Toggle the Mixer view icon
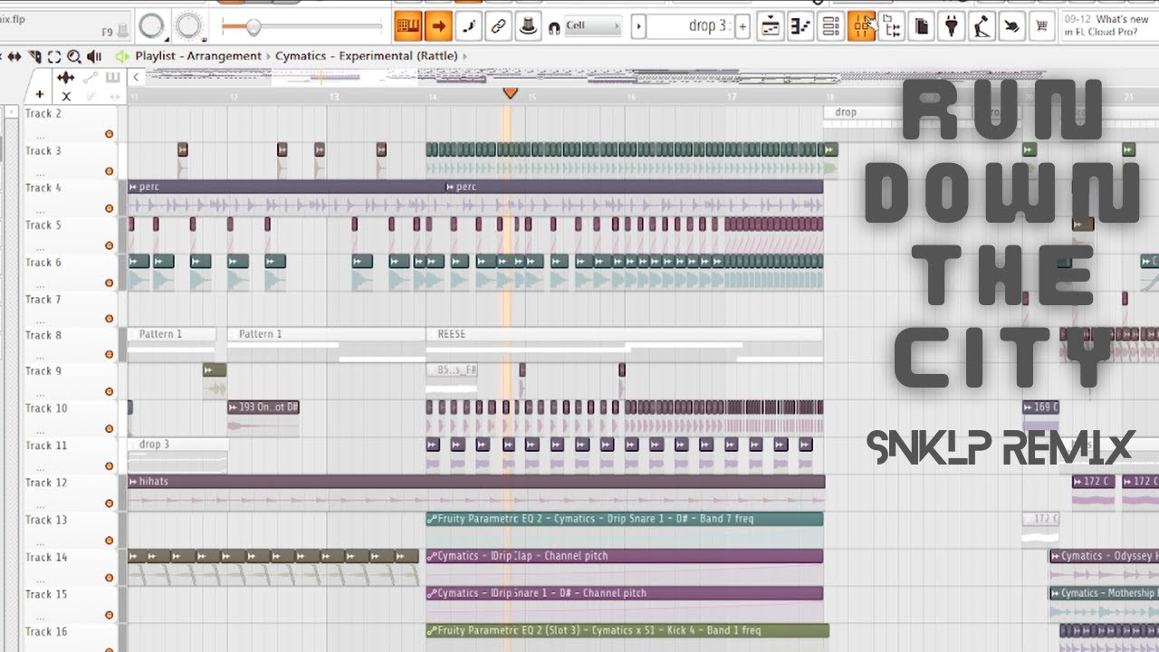This screenshot has width=1159, height=652. point(861,26)
